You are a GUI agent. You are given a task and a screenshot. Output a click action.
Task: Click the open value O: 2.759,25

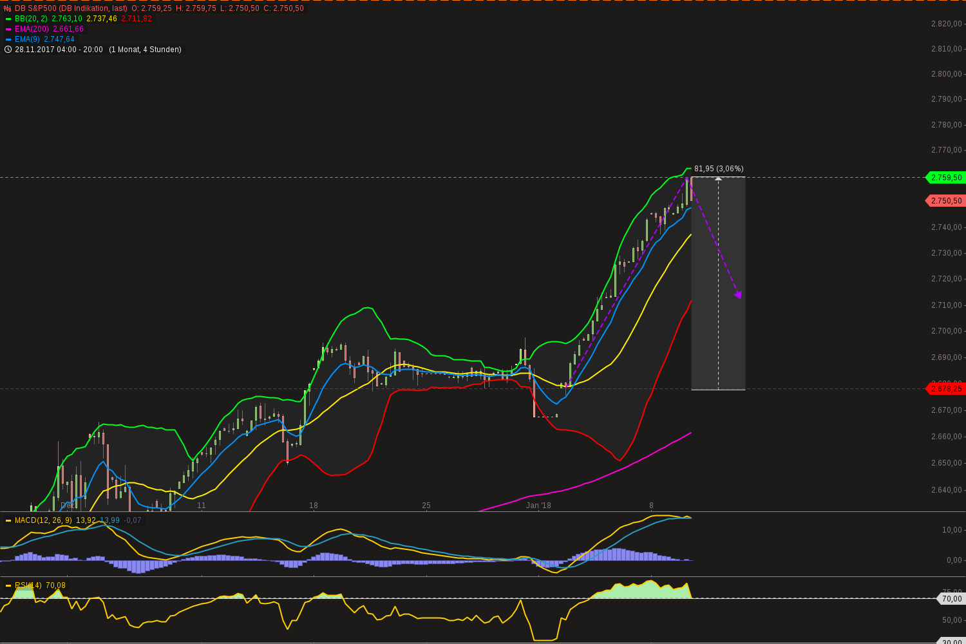tap(151, 8)
